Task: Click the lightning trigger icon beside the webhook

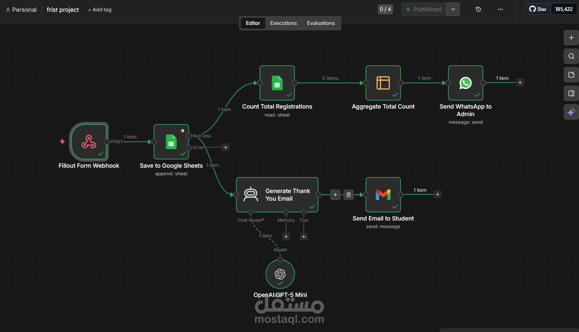Action: pos(63,142)
